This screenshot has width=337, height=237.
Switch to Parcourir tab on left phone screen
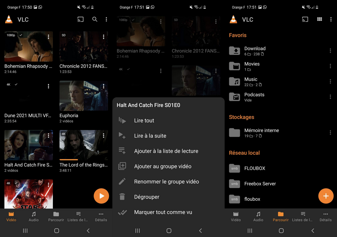pyautogui.click(x=56, y=217)
